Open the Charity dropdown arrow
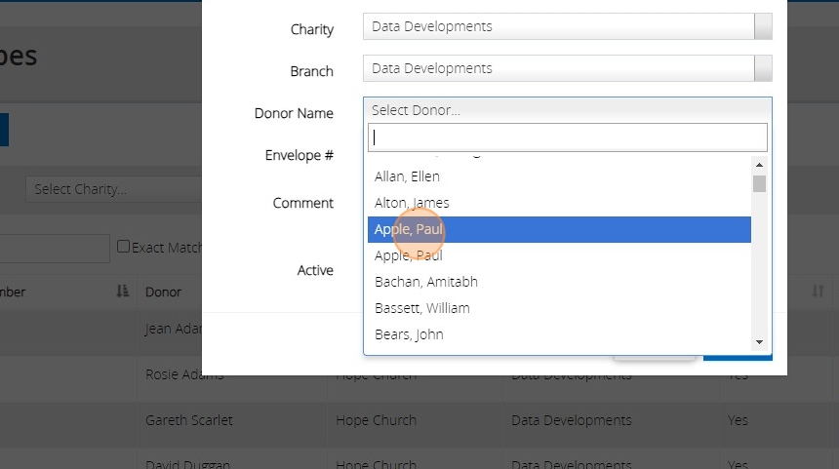Screen dimensions: 839x469 tap(763, 26)
